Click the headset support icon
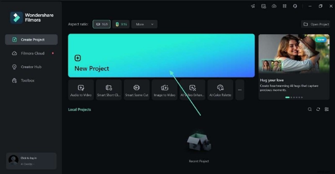Viewport: 335px width, 174px height. (295, 6)
